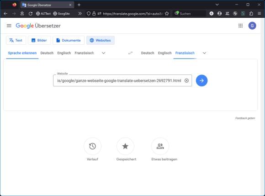List all tabs dropdown arrow
This screenshot has height=196, width=265.
point(217,5)
